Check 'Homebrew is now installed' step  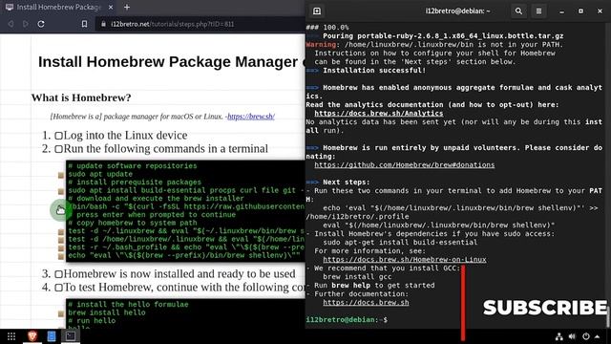[58, 274]
